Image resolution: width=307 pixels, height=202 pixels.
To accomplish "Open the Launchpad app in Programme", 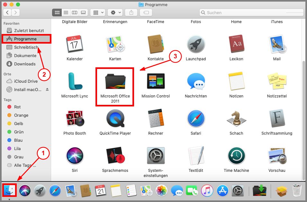I will 196,44.
